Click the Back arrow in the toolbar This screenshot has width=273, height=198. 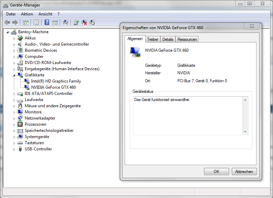(7, 22)
